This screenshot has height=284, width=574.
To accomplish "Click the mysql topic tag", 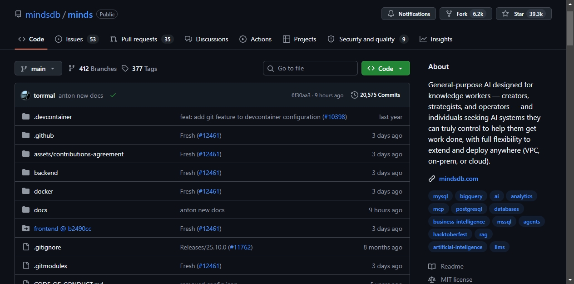I will click(440, 196).
